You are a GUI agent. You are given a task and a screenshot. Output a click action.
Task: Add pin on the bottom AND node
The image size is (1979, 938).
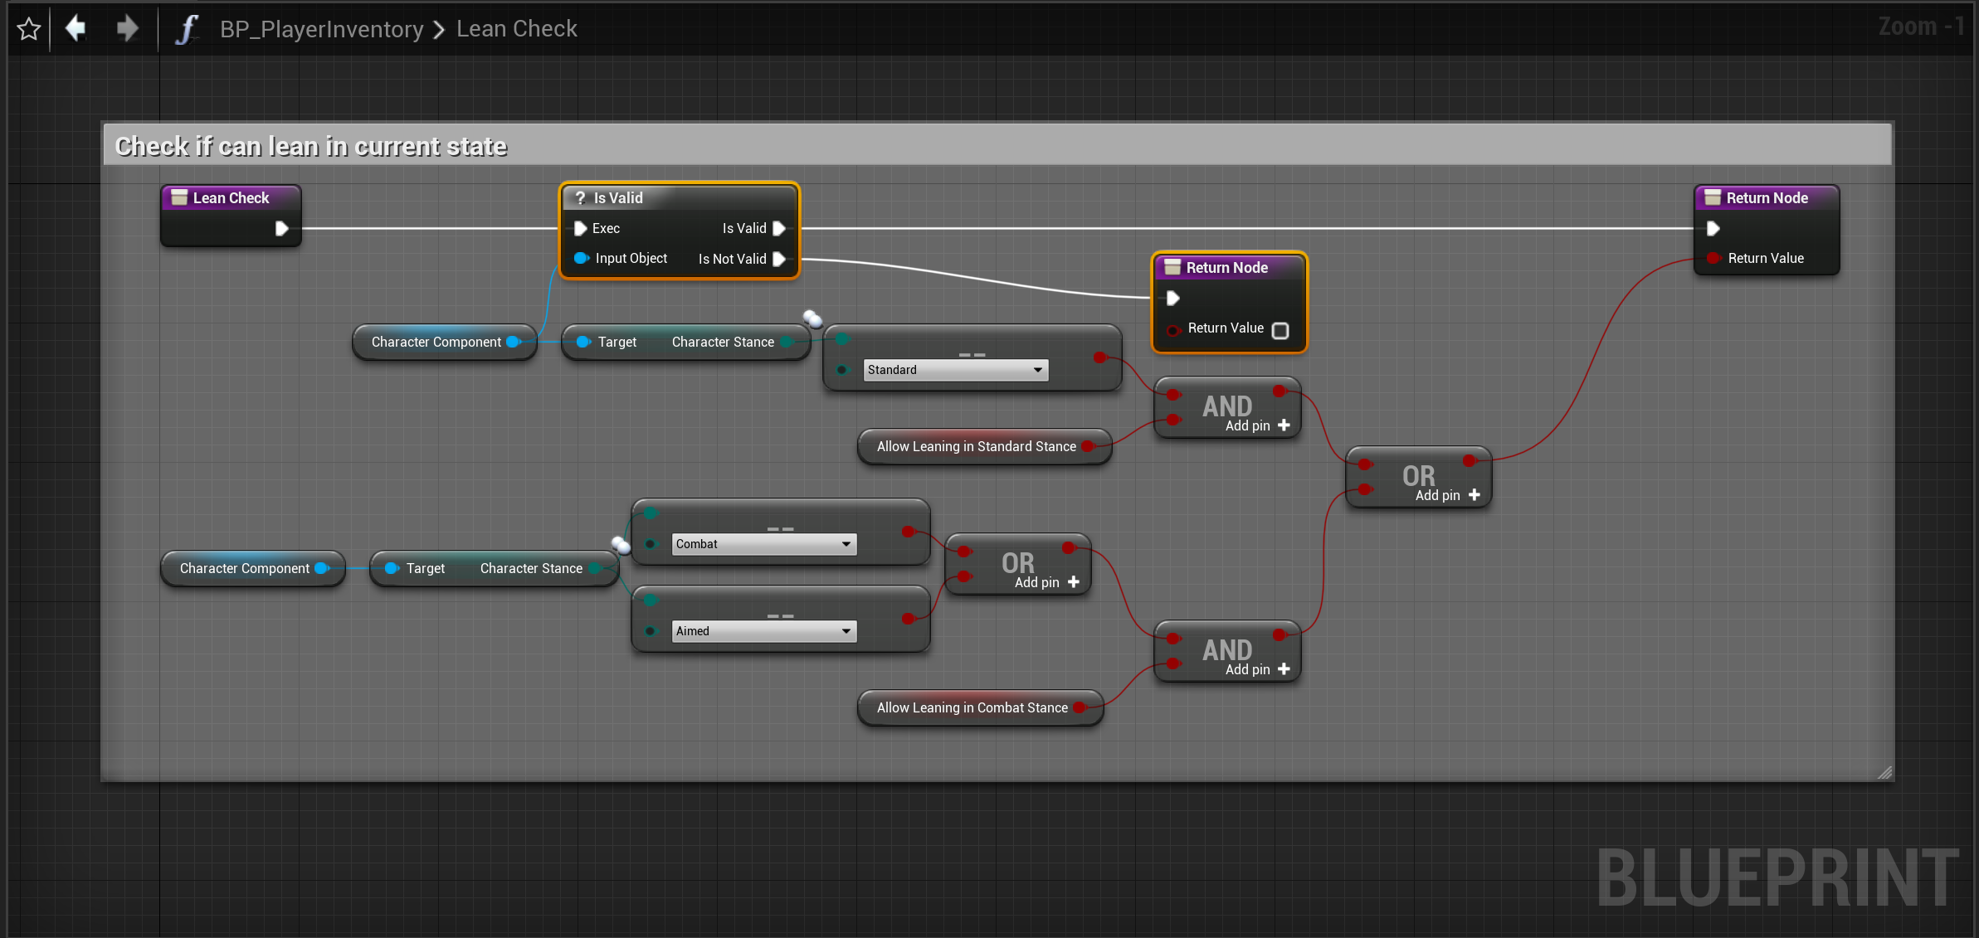tap(1284, 669)
